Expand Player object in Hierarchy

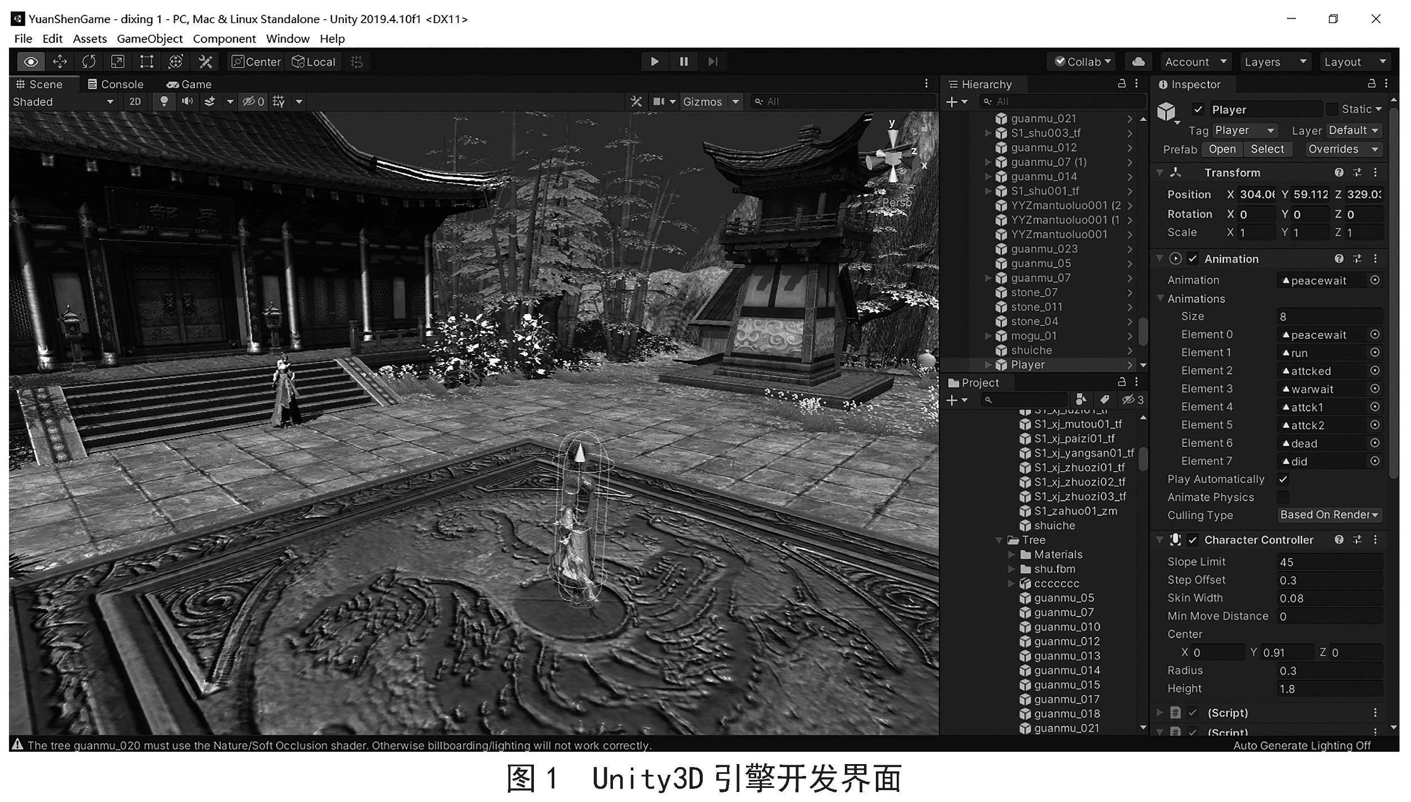pos(988,365)
